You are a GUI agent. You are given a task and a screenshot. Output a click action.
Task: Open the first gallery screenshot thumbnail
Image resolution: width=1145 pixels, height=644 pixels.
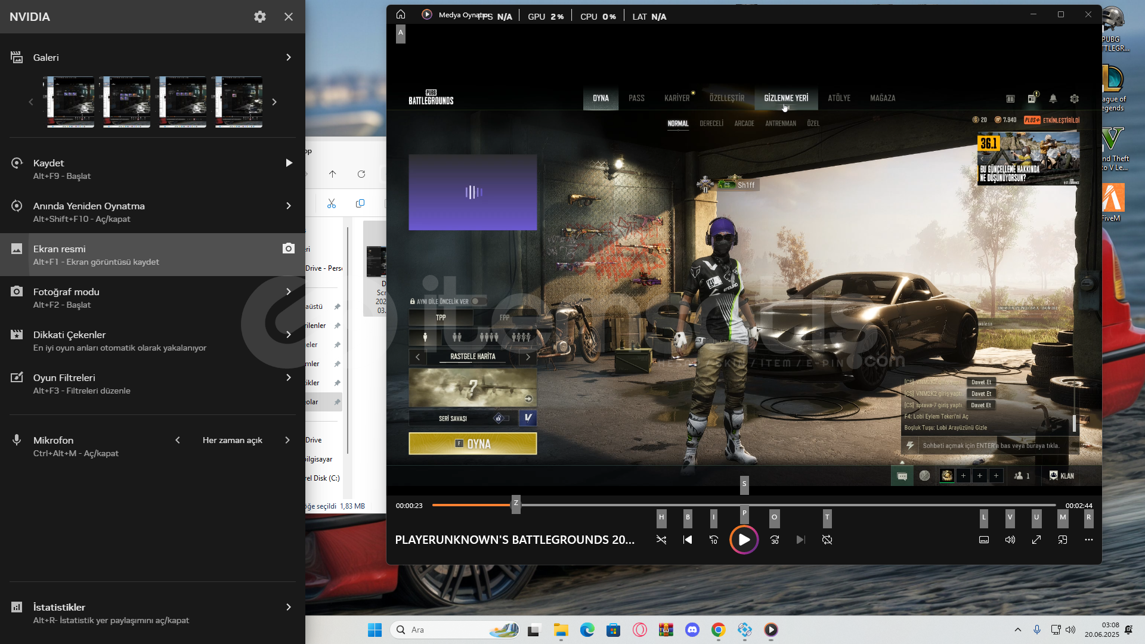click(70, 102)
